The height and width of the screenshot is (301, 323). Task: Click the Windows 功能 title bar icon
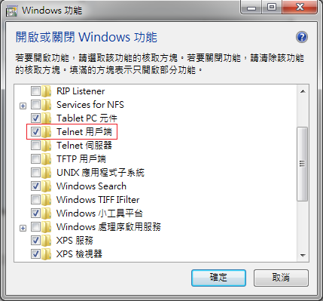(x=11, y=11)
